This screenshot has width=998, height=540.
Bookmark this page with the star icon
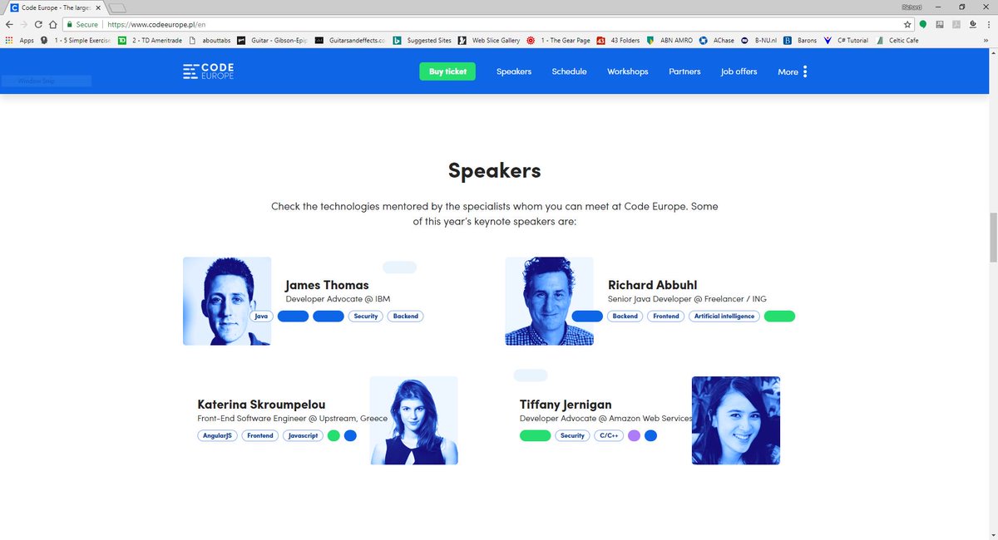(907, 24)
